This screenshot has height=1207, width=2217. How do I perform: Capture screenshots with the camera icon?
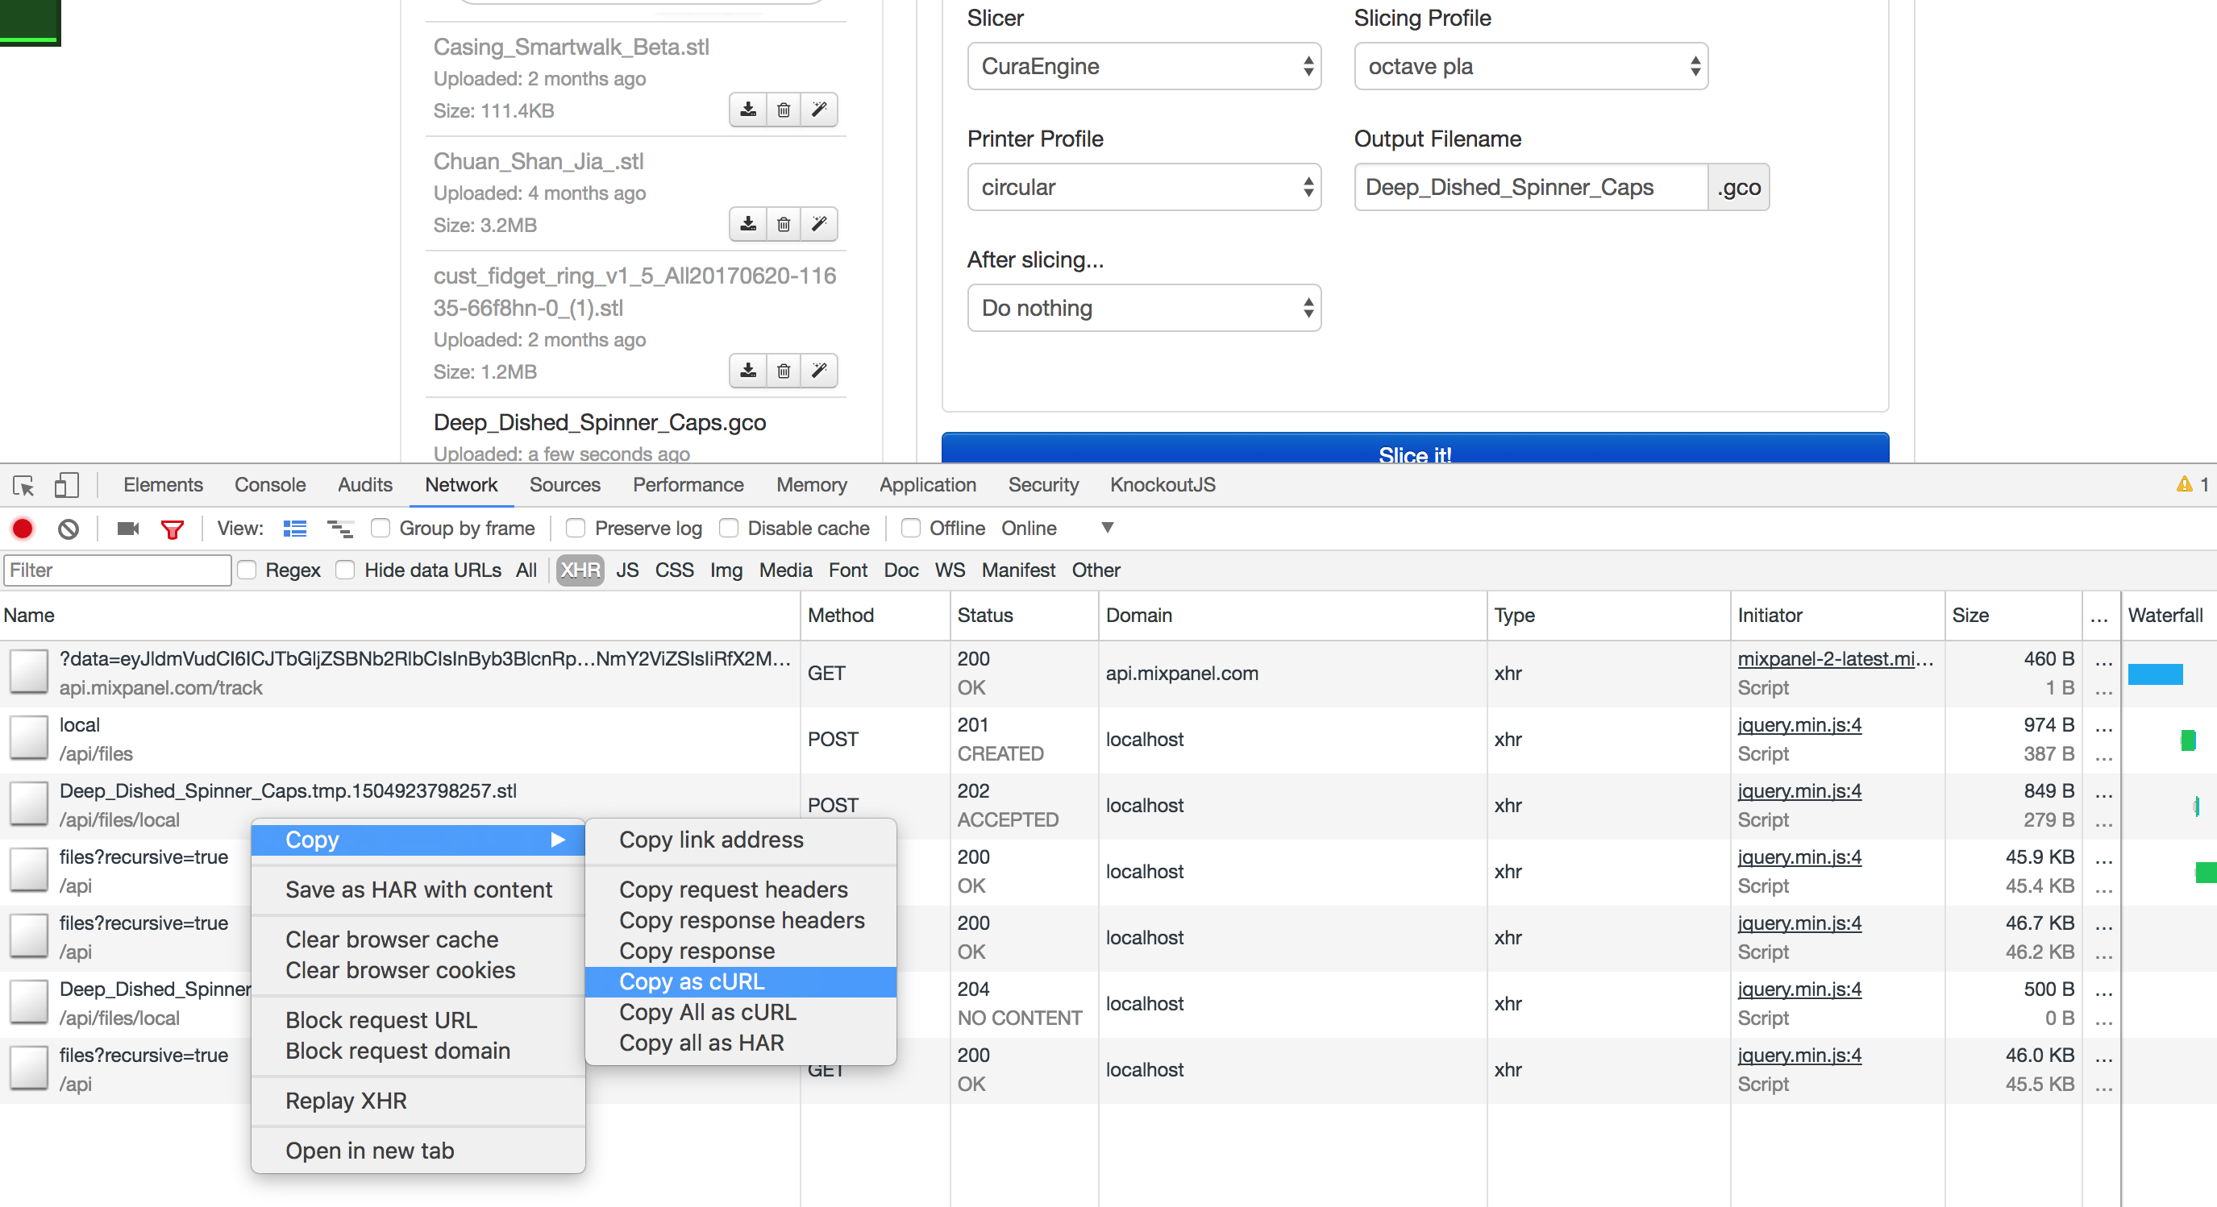[127, 529]
